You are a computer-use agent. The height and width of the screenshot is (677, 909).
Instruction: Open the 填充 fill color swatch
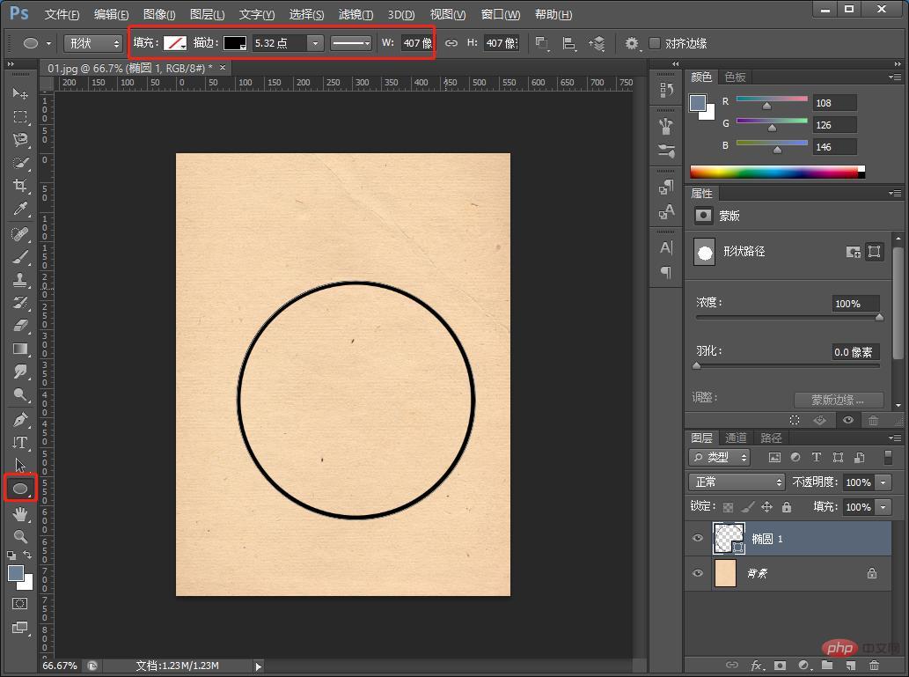pyautogui.click(x=174, y=43)
